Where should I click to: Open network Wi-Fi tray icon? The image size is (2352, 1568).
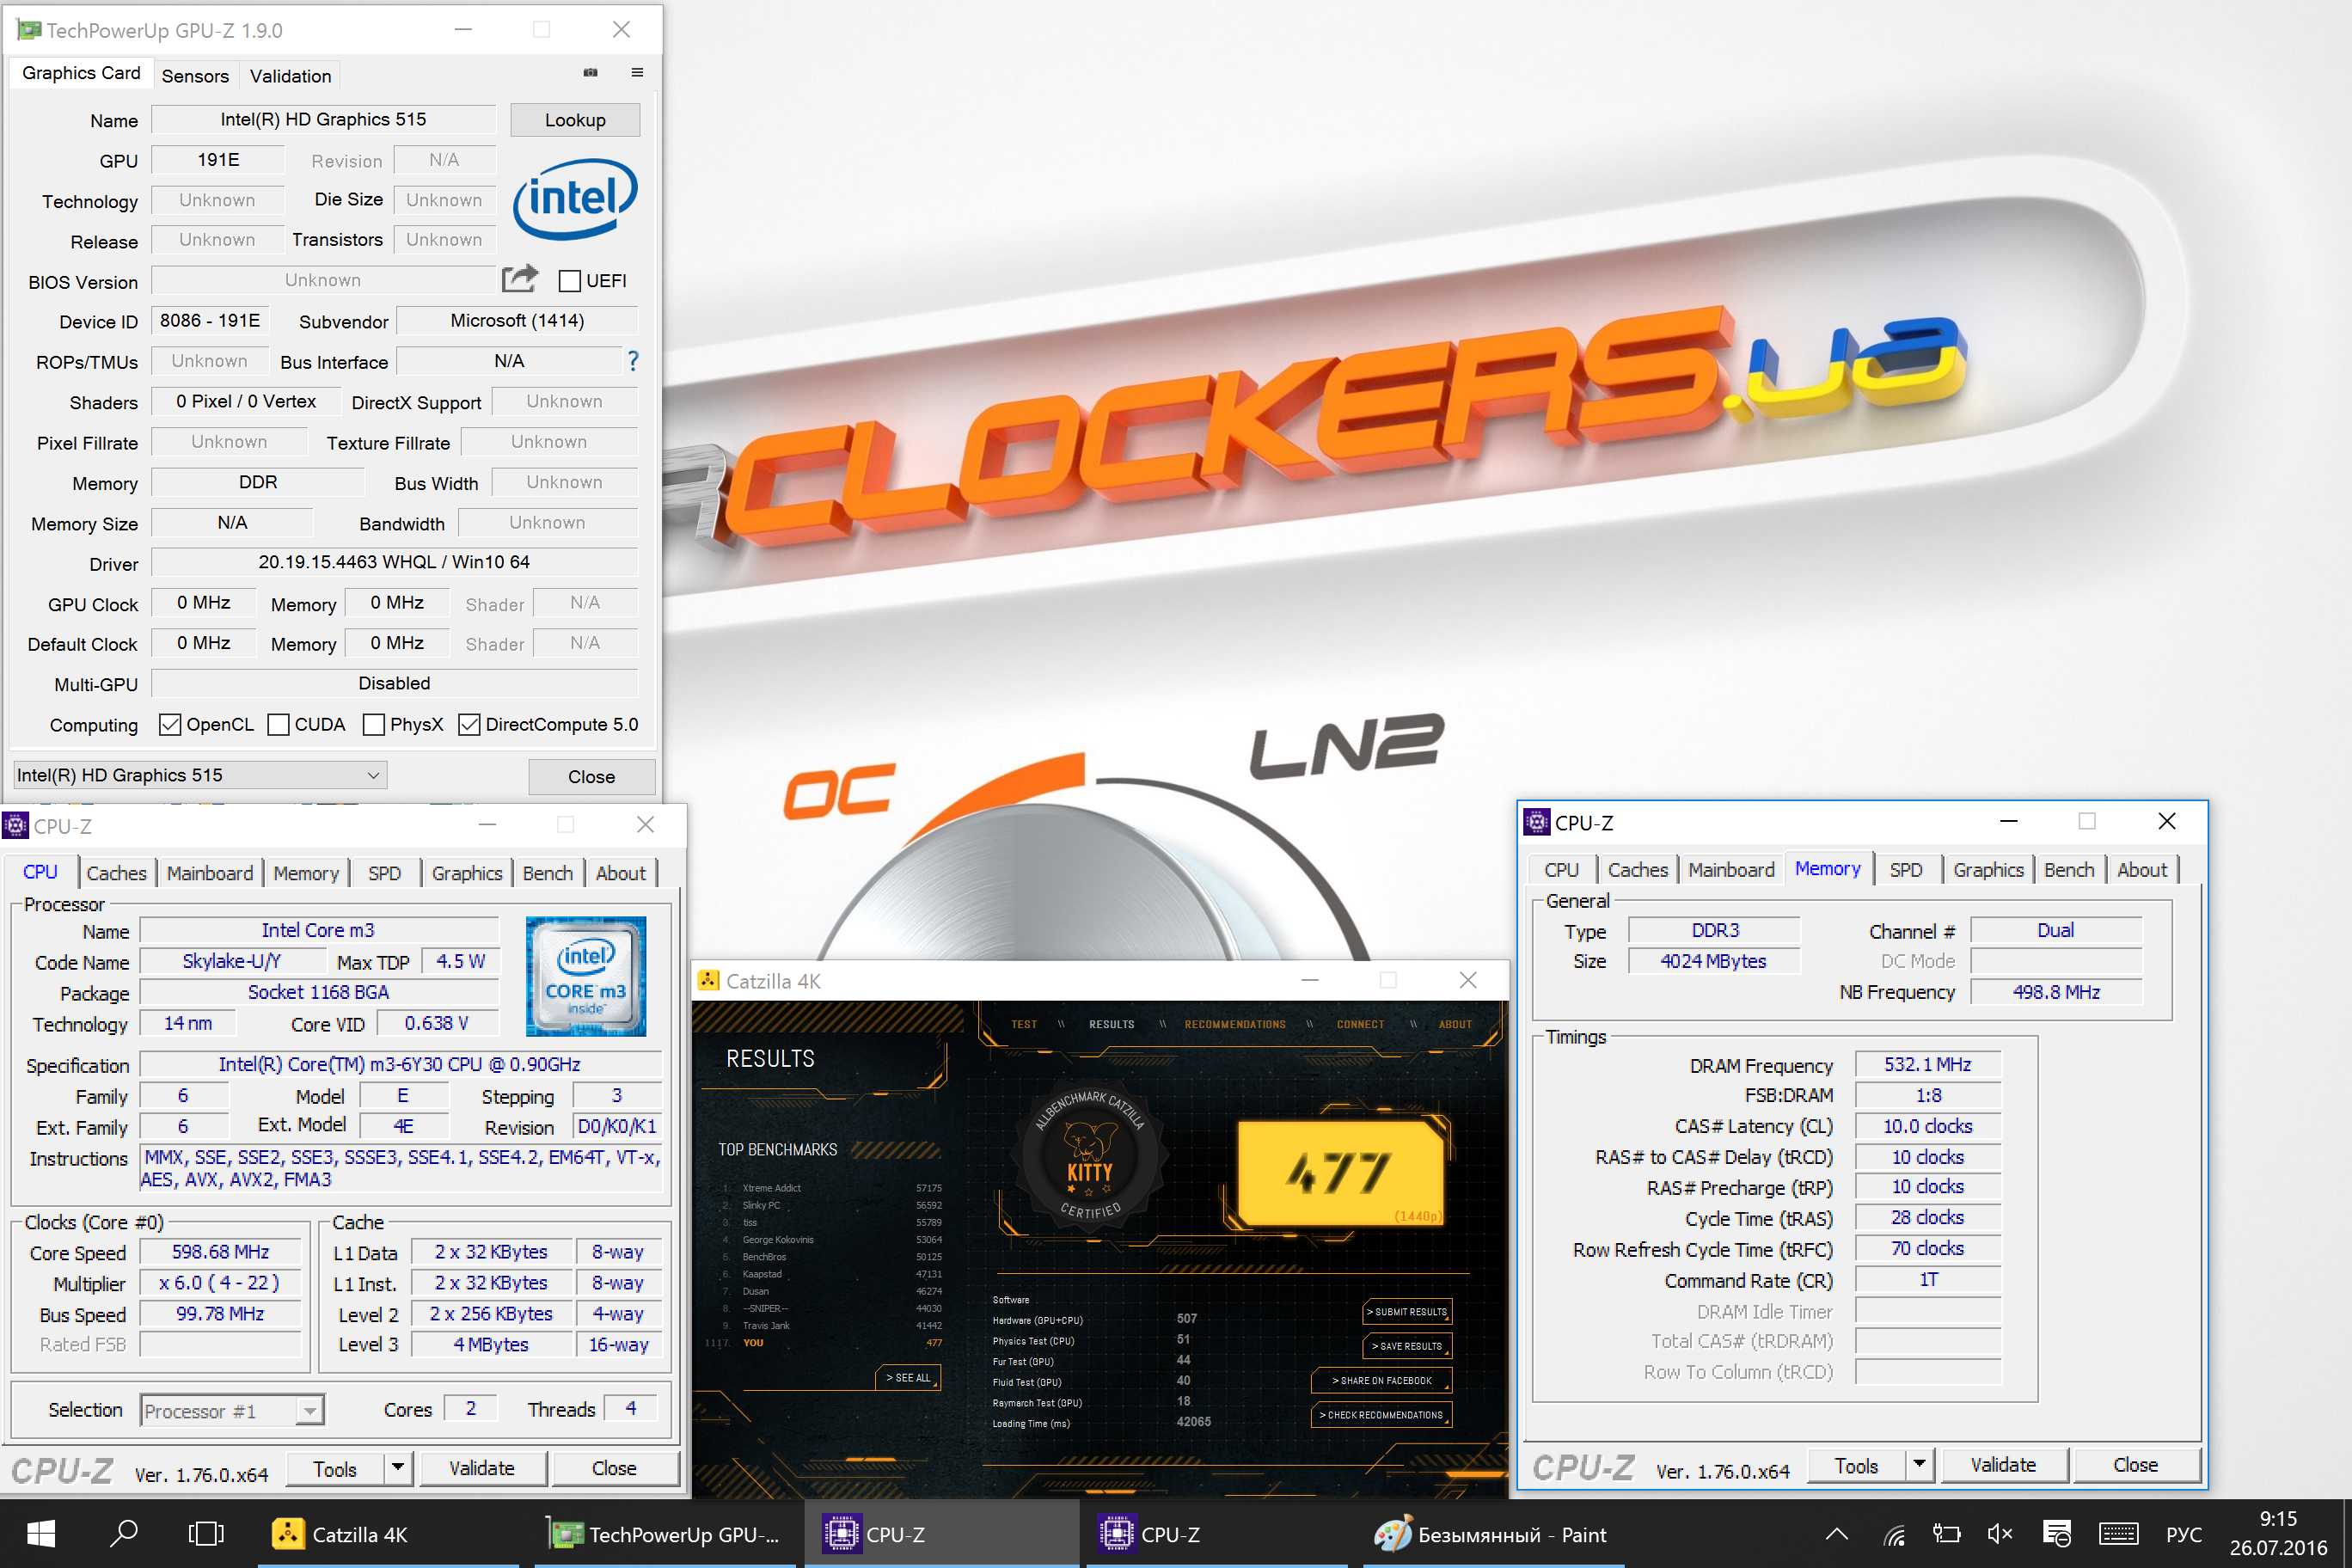(x=1893, y=1534)
